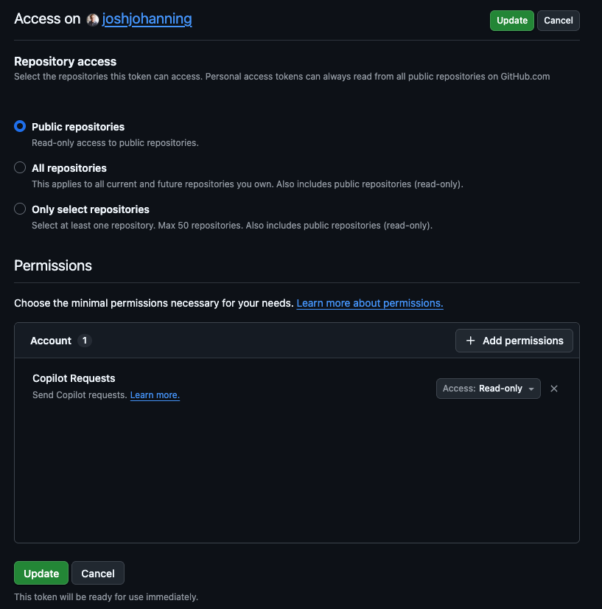Select the Public repositories radio button
Viewport: 602px width, 609px height.
20,127
